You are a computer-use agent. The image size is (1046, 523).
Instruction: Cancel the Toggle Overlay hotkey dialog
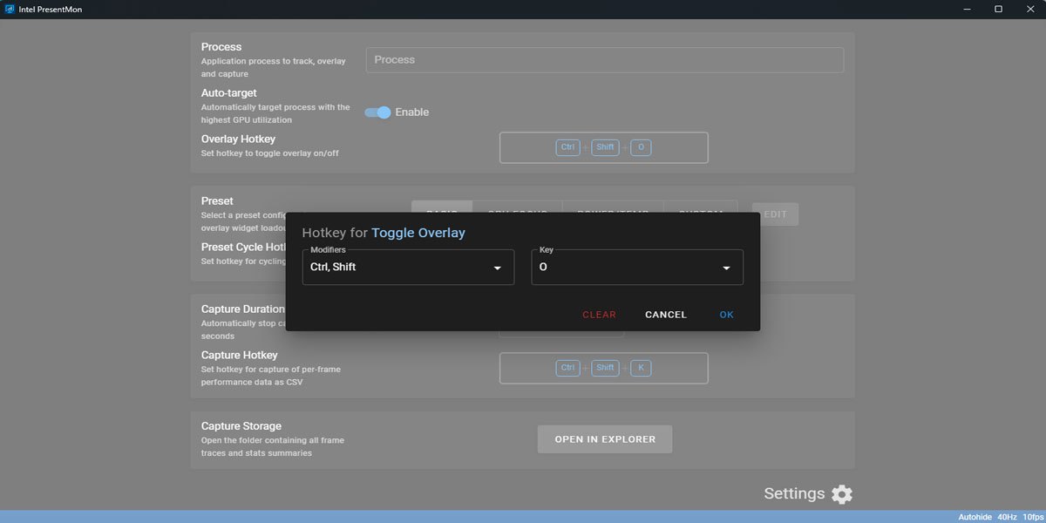click(x=666, y=315)
